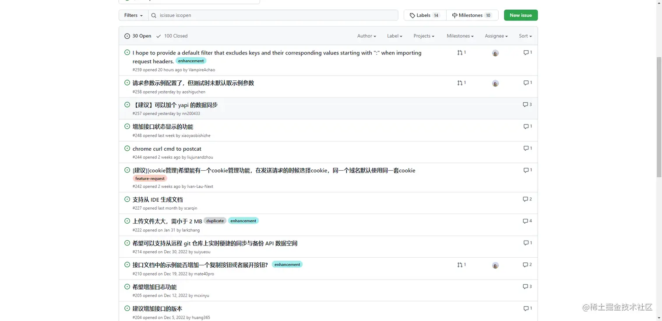Open comments of issue #204
Image resolution: width=662 pixels, height=321 pixels.
[528, 308]
